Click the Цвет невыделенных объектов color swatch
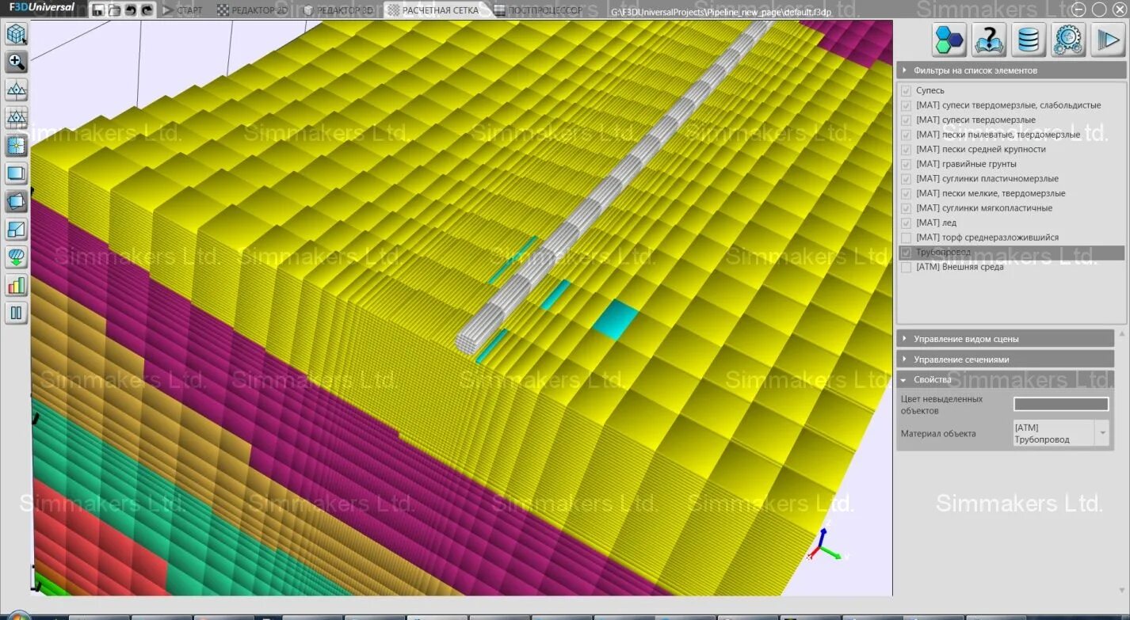This screenshot has height=620, width=1130. coord(1061,404)
